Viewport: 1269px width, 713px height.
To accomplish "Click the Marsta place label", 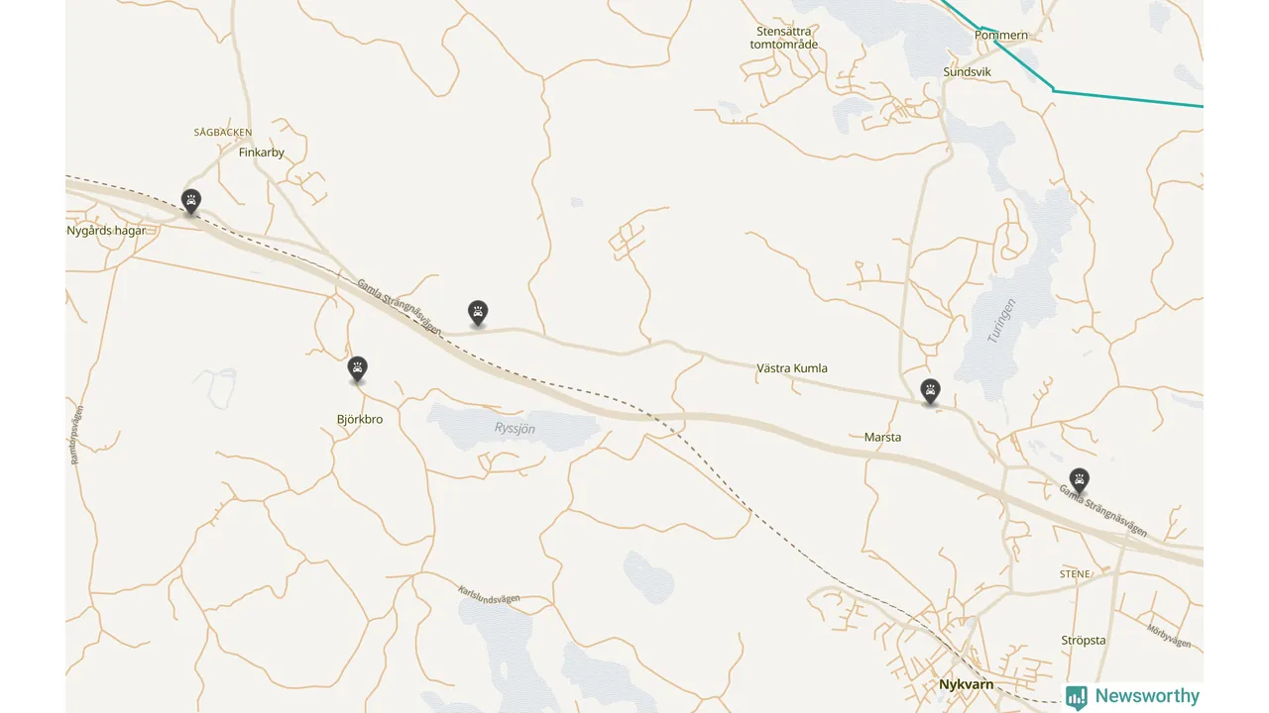I will pos(883,437).
